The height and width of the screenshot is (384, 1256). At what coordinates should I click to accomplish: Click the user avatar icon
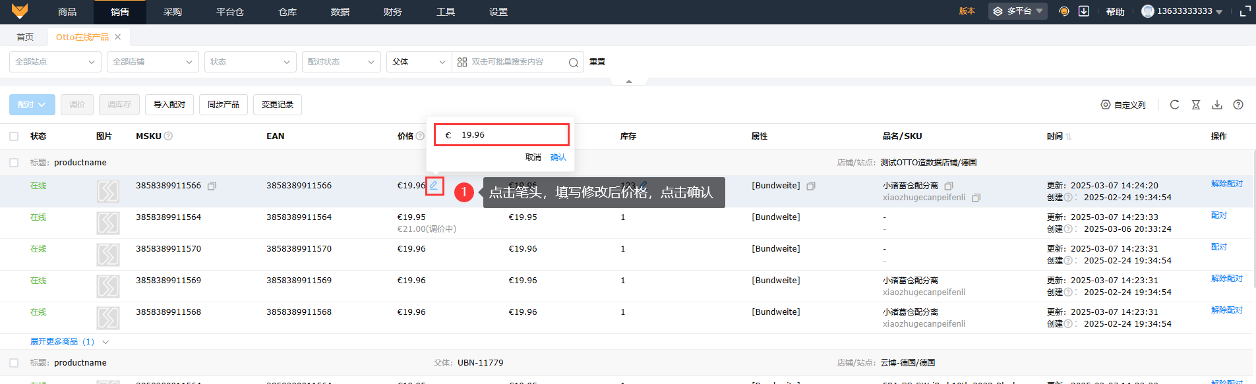pyautogui.click(x=1148, y=11)
